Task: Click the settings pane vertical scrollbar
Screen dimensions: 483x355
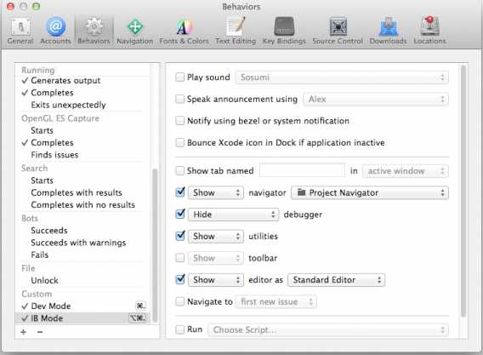Action: coord(463,192)
